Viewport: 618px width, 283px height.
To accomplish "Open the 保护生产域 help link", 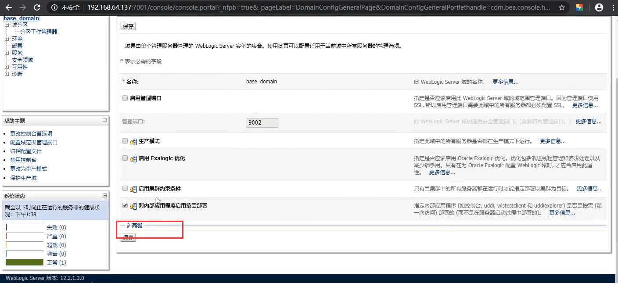I will coord(23,178).
